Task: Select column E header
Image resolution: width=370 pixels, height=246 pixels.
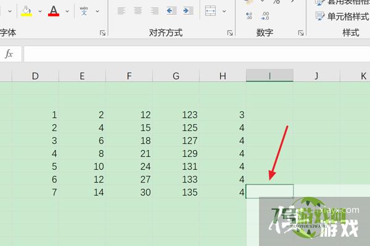Action: [82, 76]
